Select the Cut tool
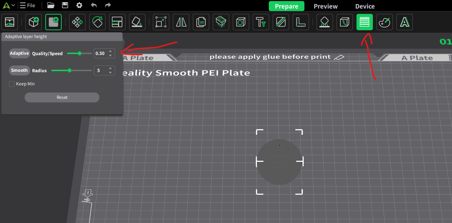 (281, 22)
